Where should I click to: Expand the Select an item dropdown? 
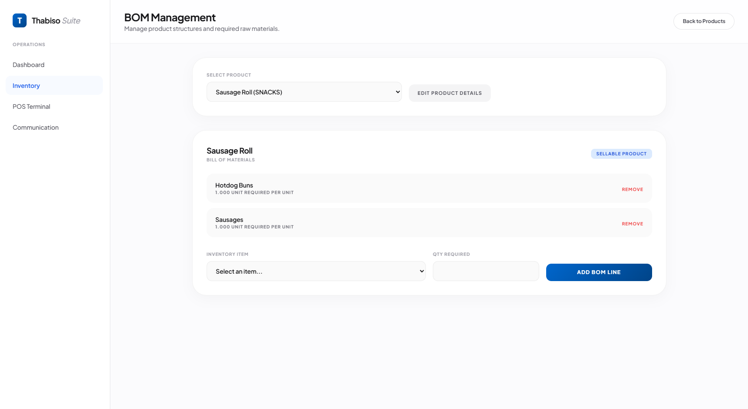(x=316, y=271)
